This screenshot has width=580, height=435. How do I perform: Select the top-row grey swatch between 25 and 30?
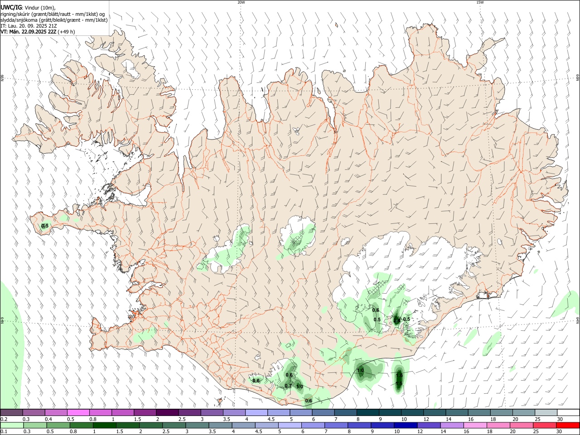546,412
